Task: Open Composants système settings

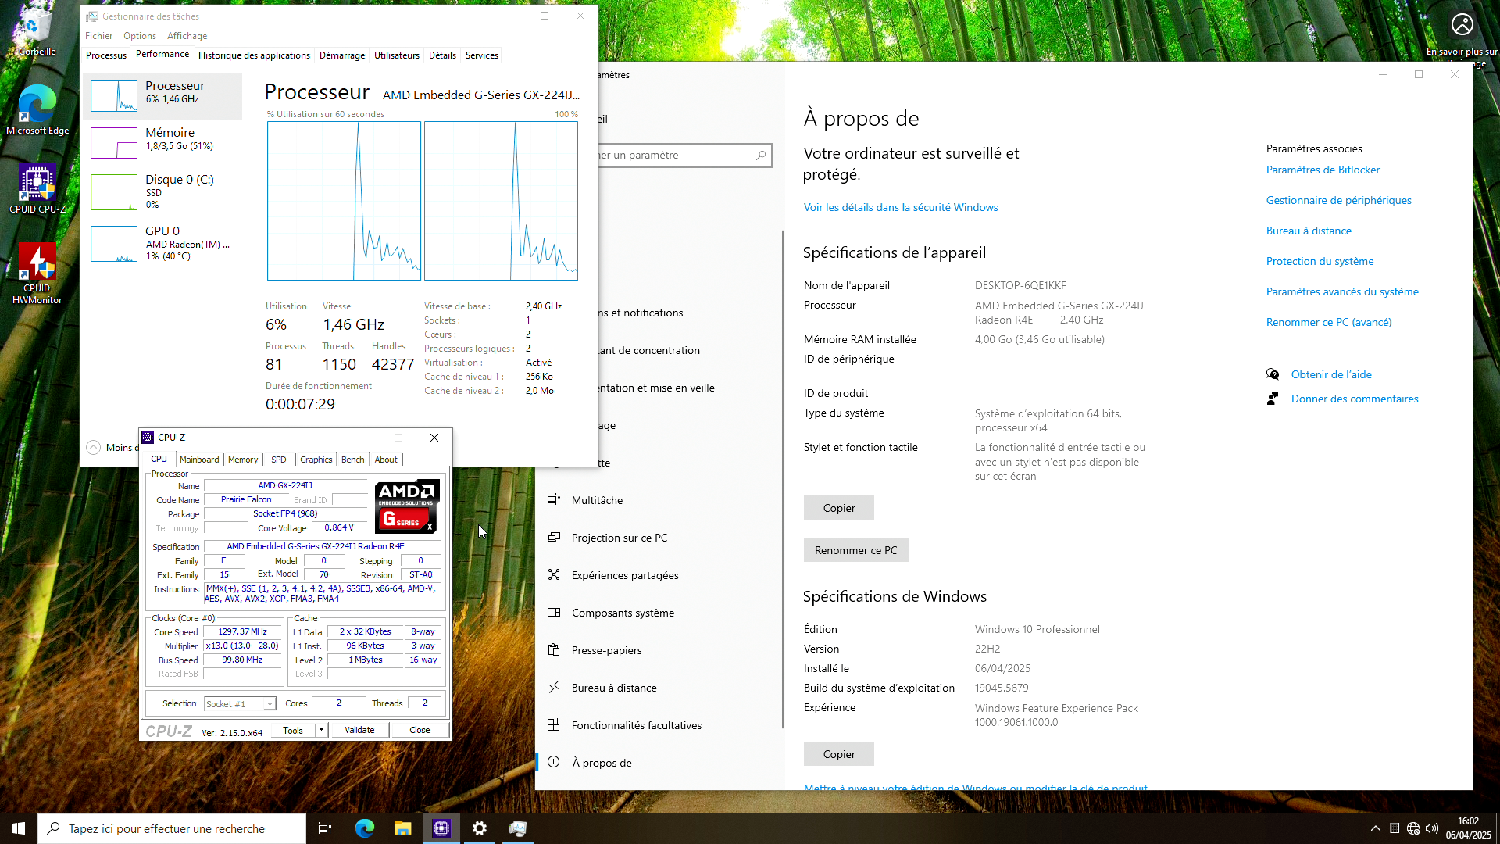Action: 623,613
